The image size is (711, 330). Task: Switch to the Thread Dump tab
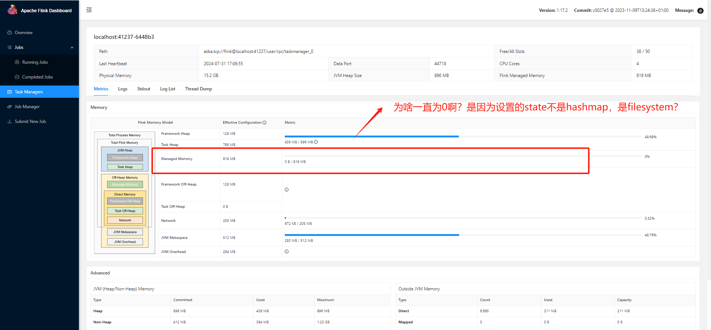coord(198,89)
